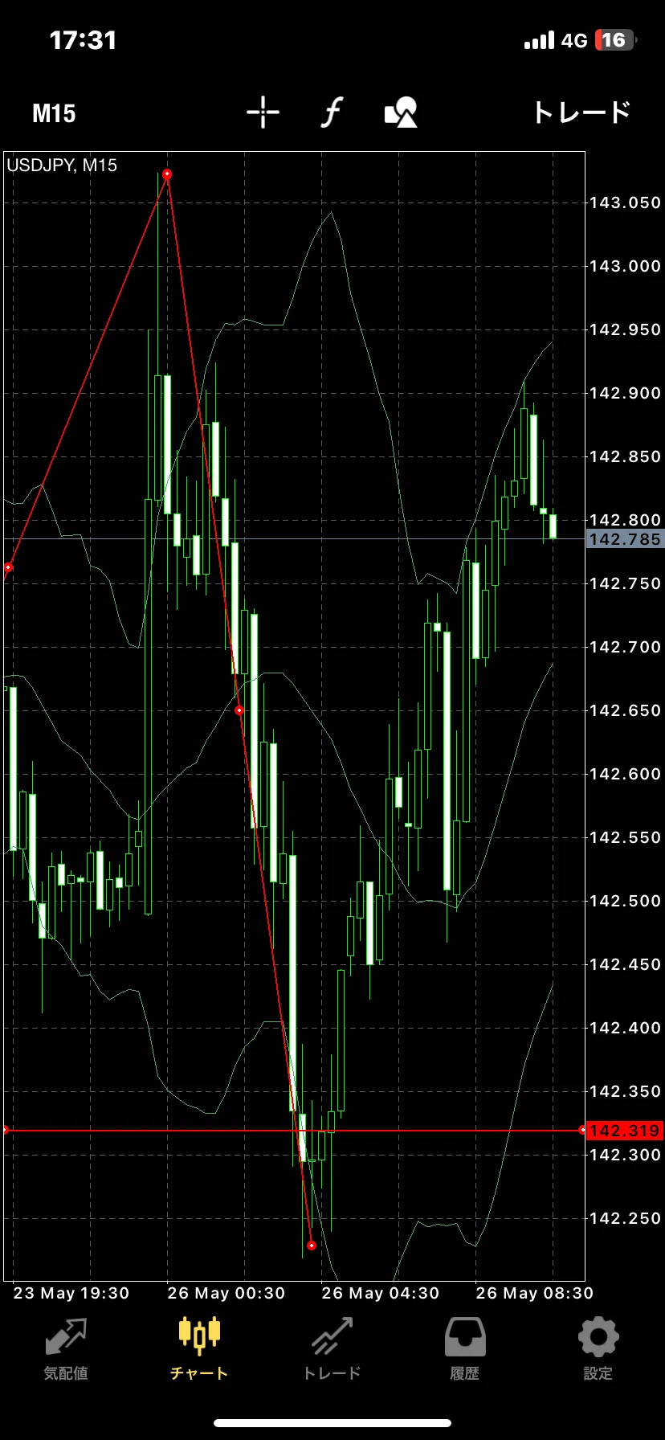Tap the 26 May 04:30 time label
This screenshot has height=1440, width=665.
point(381,1293)
